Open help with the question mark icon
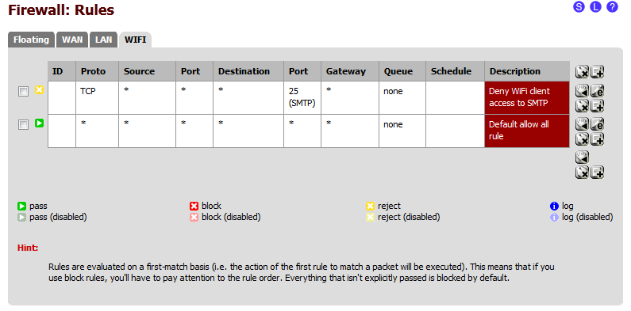Image resolution: width=631 pixels, height=311 pixels. pyautogui.click(x=612, y=7)
